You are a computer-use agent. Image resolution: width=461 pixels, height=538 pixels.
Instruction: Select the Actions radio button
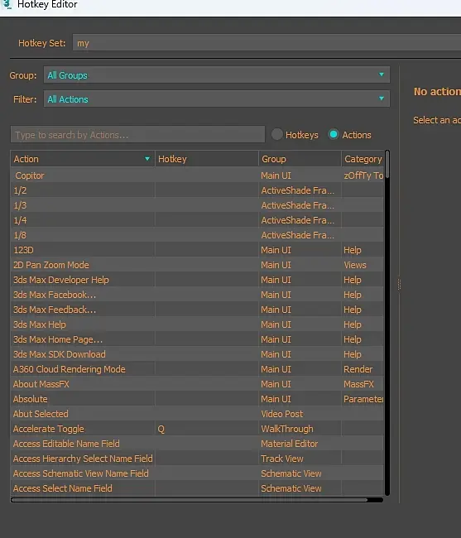tap(334, 134)
